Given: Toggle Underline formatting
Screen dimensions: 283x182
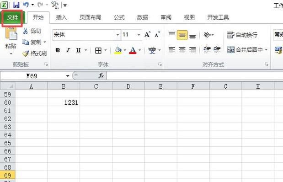Looking at the screenshot, I should [x=78, y=50].
